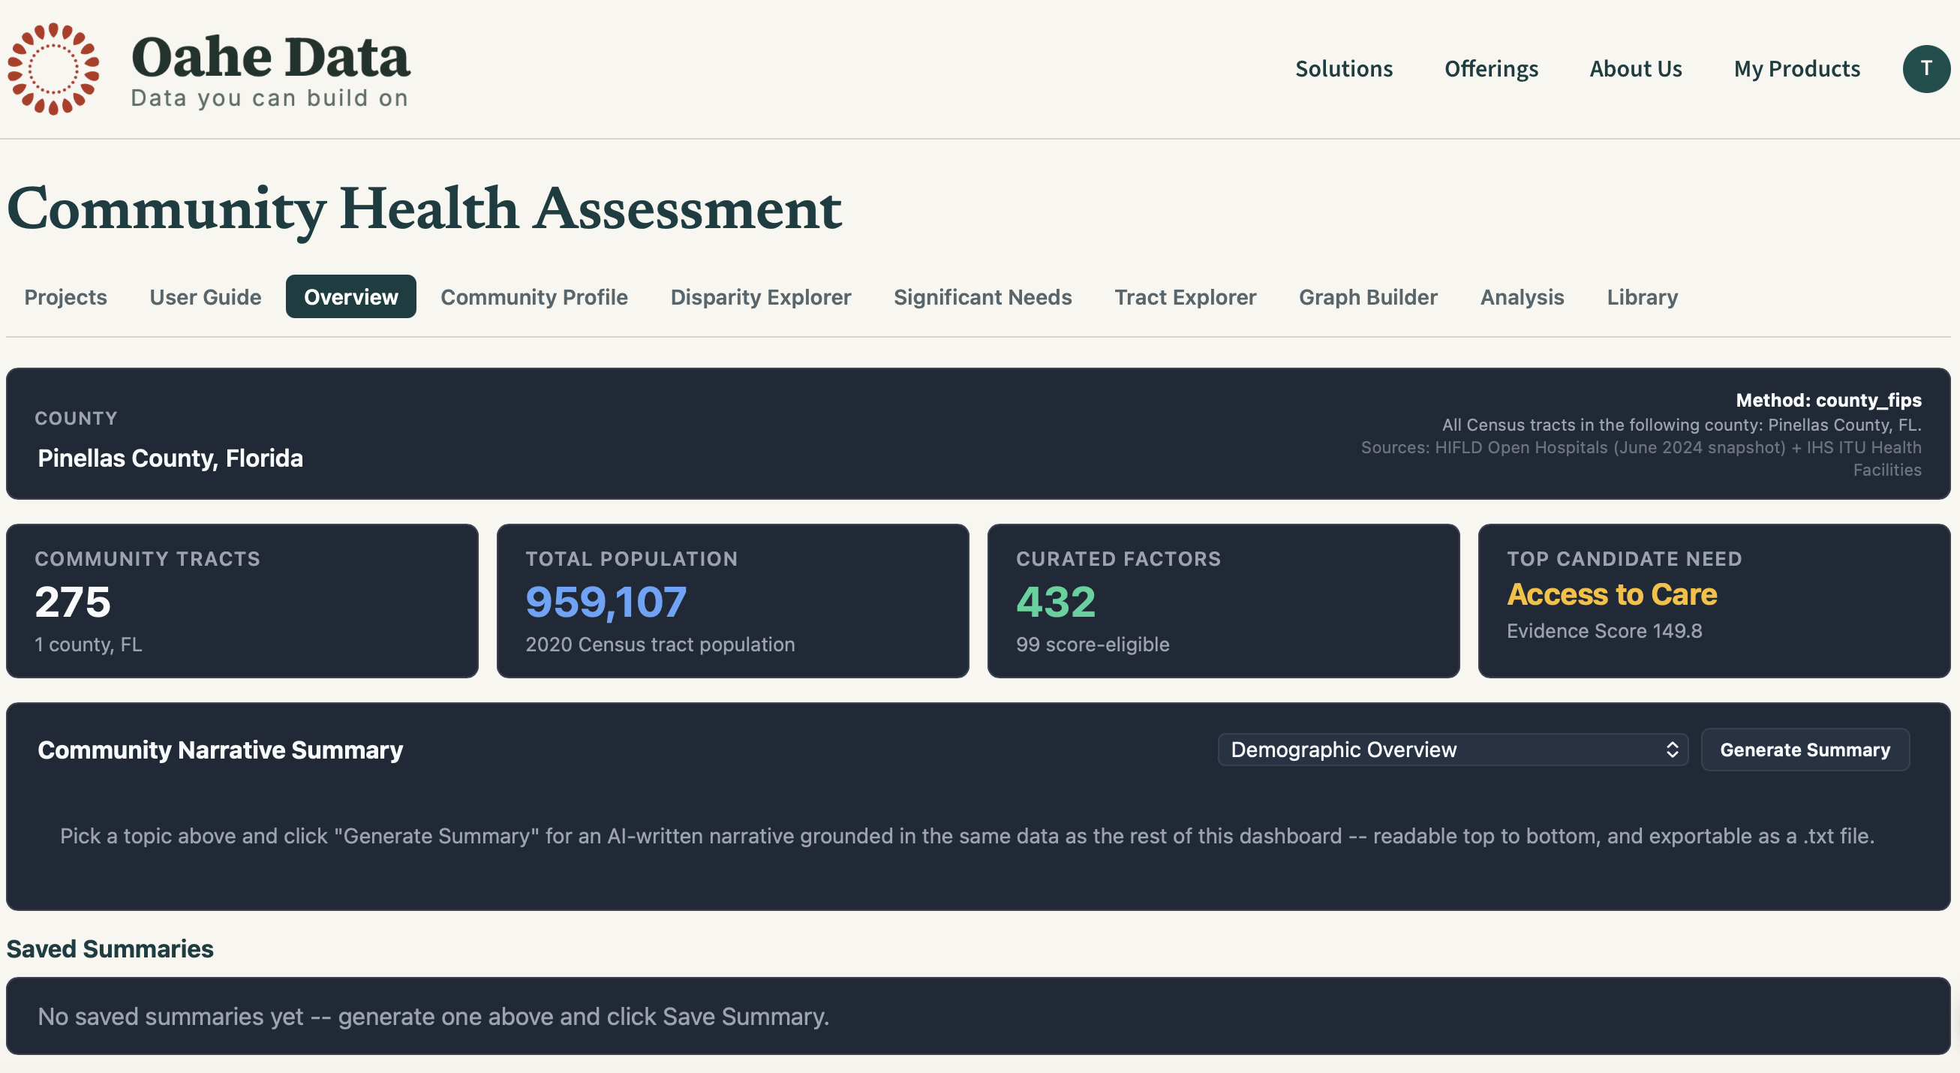Click the Generate Summary button
Viewport: 1960px width, 1073px height.
tap(1805, 750)
